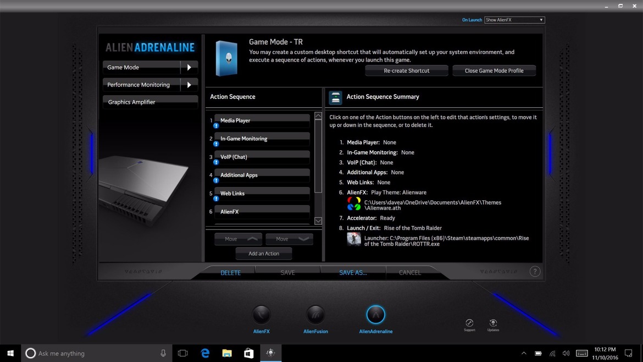Click the AlienFX theme color icon

click(354, 204)
